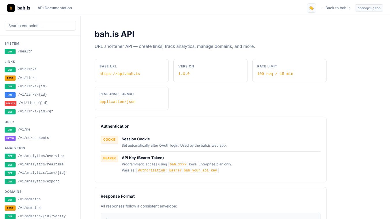Click the Response Format section heading
390x219 pixels.
(118, 196)
